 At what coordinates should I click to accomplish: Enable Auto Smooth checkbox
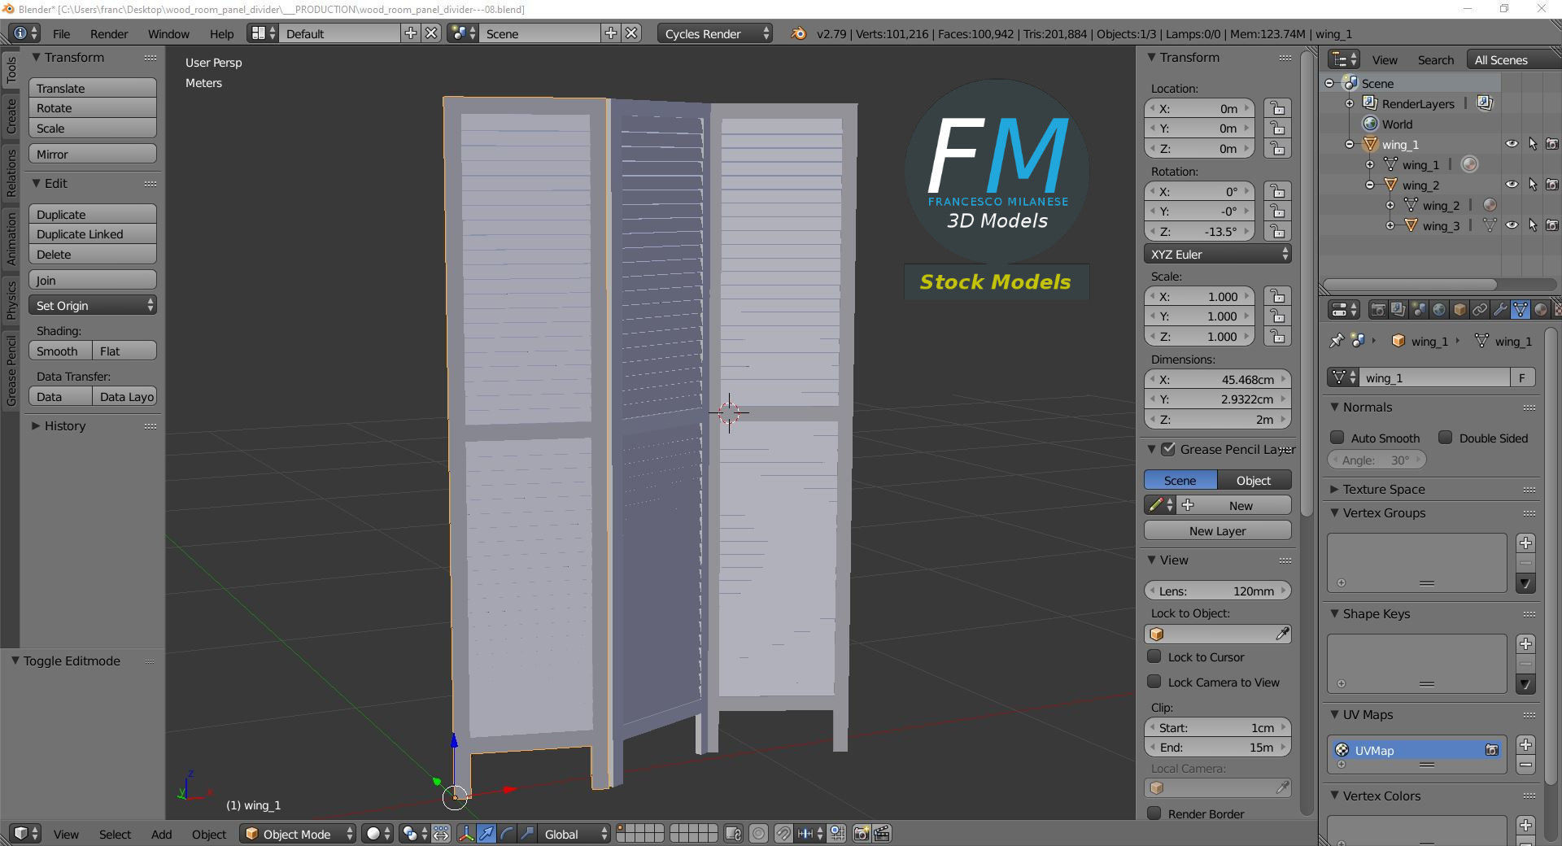click(1337, 438)
